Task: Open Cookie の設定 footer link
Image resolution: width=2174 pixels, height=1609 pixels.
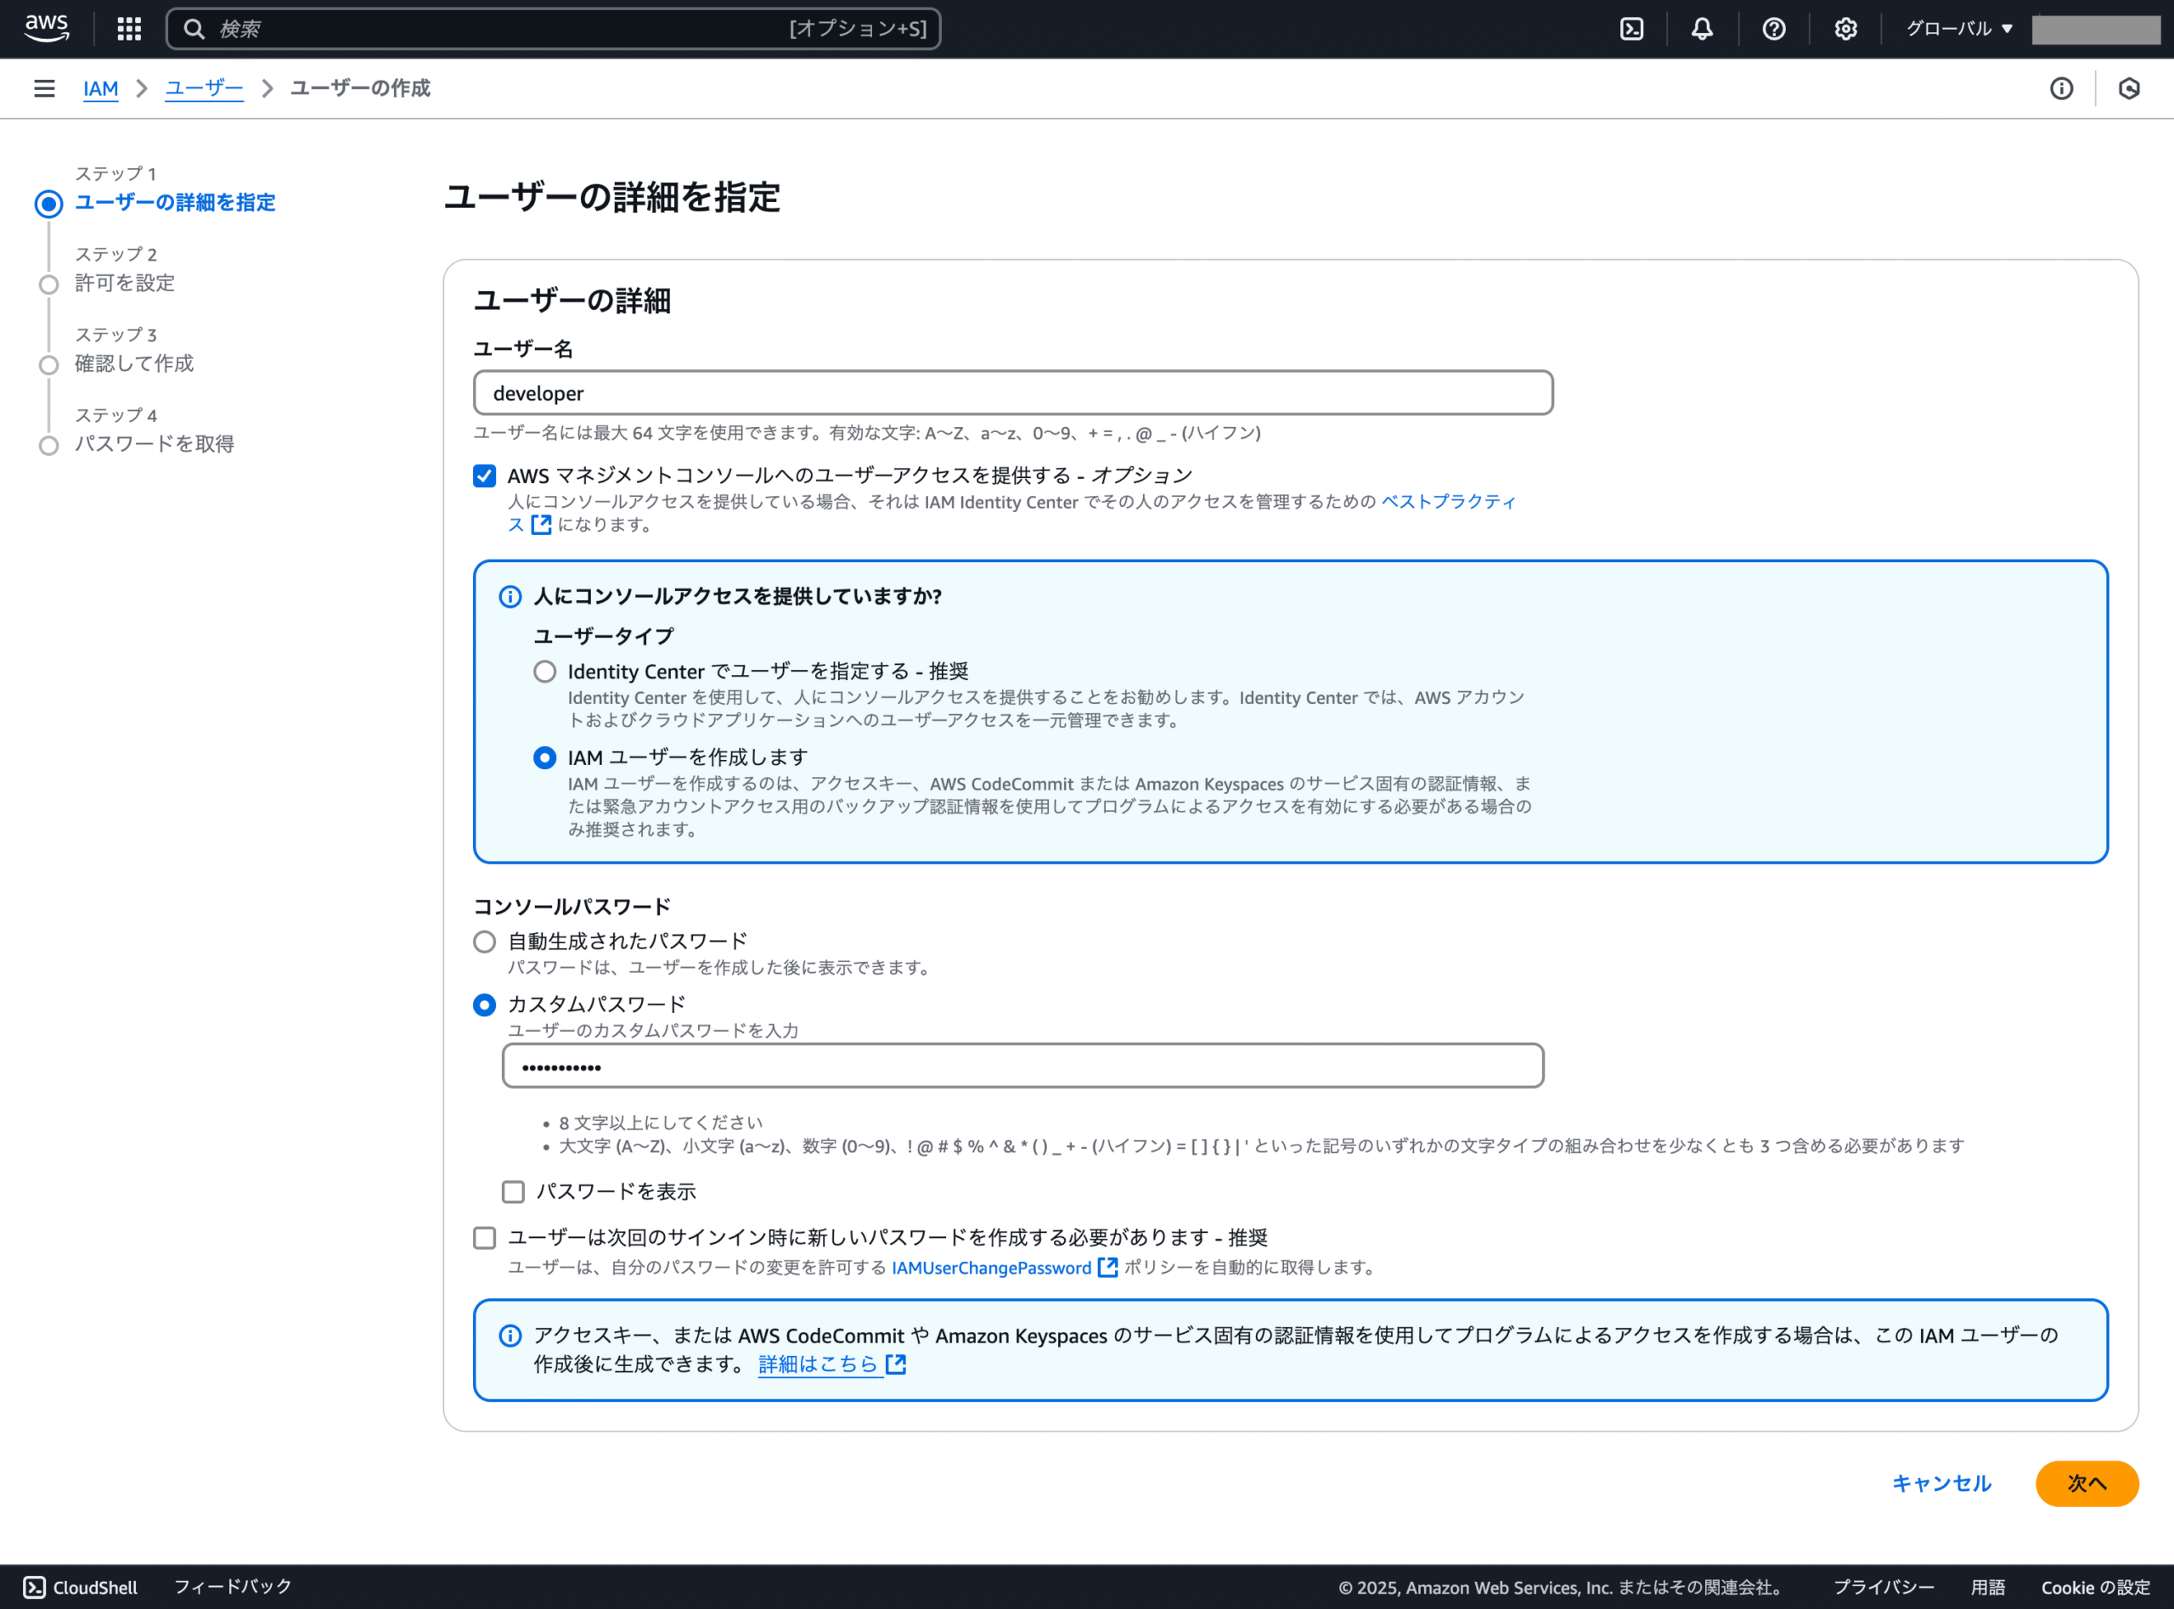Action: click(x=2095, y=1587)
